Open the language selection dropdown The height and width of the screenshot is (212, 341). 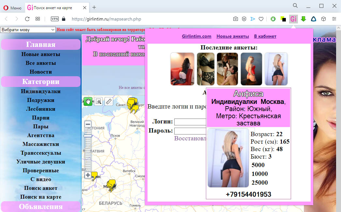[x=28, y=30]
